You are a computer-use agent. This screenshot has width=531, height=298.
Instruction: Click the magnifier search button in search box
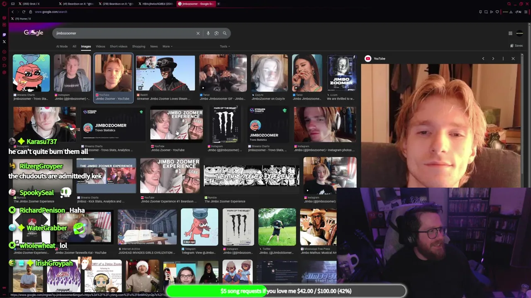[225, 33]
